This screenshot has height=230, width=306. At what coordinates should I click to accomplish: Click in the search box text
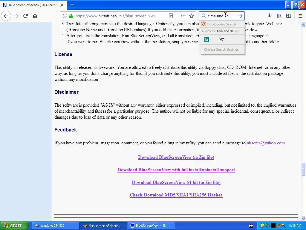point(222,16)
